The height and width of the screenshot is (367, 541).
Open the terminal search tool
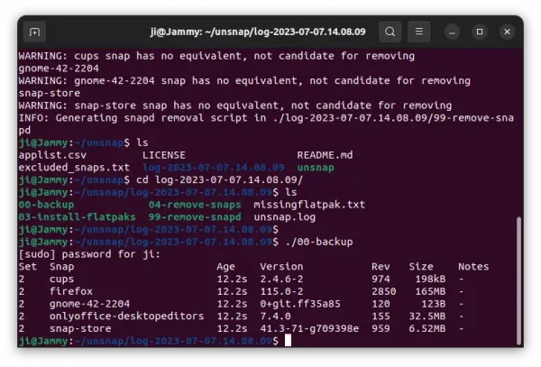click(390, 32)
